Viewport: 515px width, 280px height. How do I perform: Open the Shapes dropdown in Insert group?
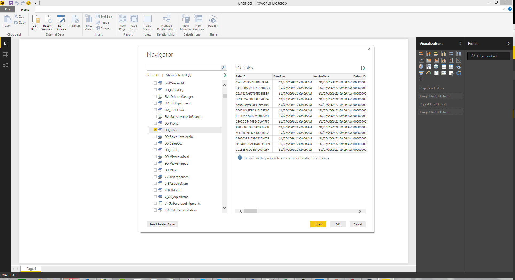click(105, 28)
